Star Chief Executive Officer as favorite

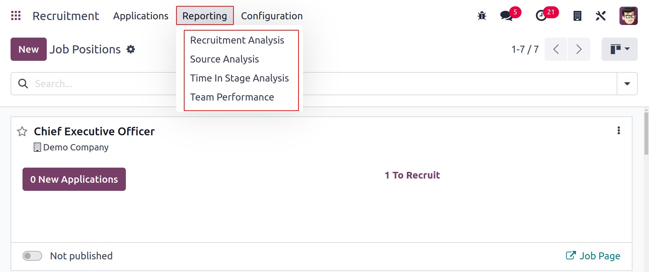pyautogui.click(x=22, y=131)
